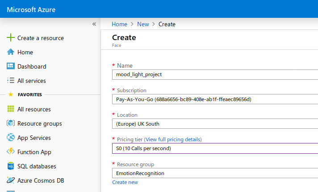The height and width of the screenshot is (192, 318).
Task: Click the Name field label
Action: click(125, 65)
